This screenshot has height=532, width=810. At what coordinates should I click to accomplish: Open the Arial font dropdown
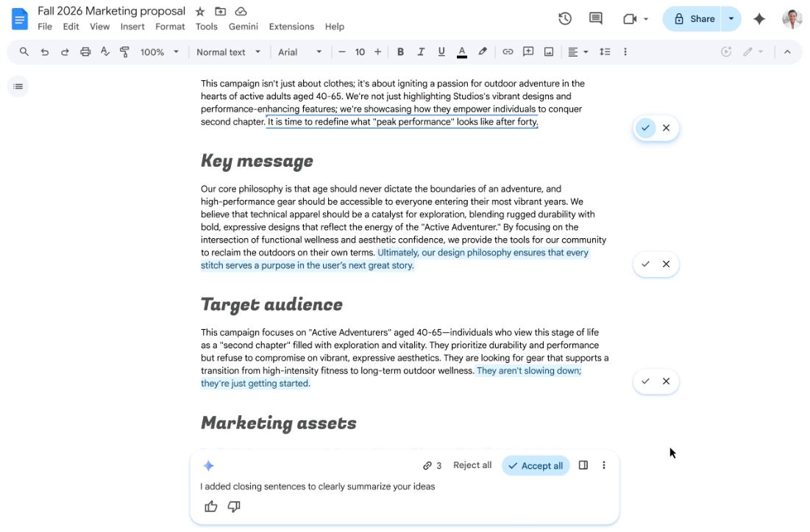299,51
